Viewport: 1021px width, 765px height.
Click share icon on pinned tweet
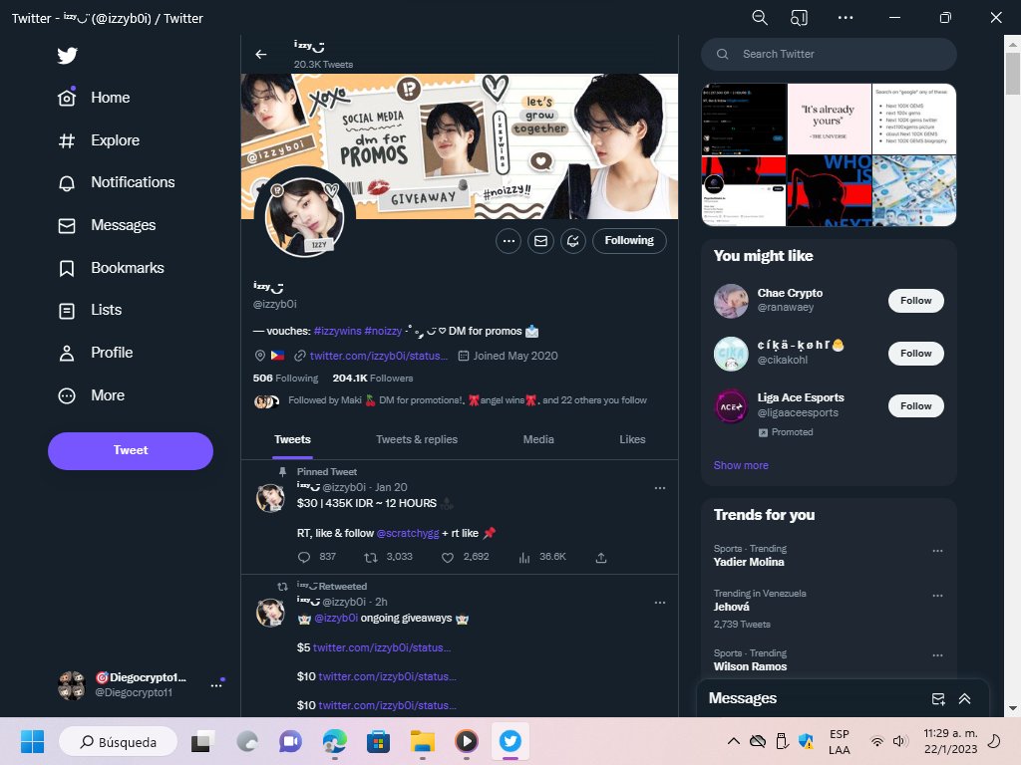point(601,558)
